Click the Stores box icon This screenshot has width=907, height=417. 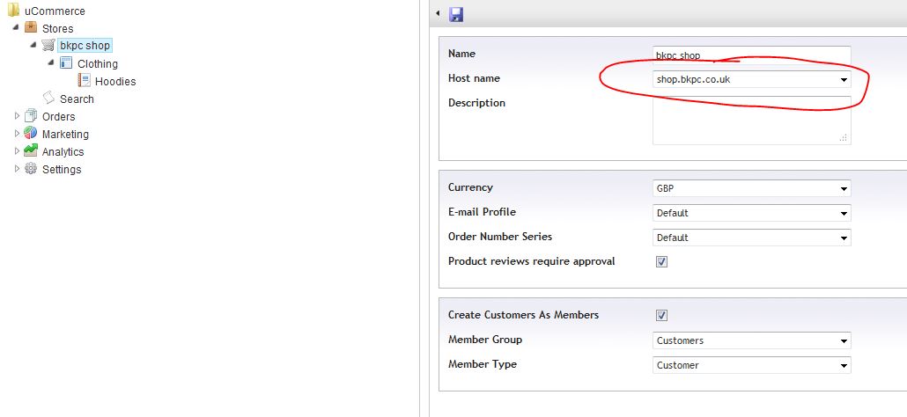coord(31,28)
